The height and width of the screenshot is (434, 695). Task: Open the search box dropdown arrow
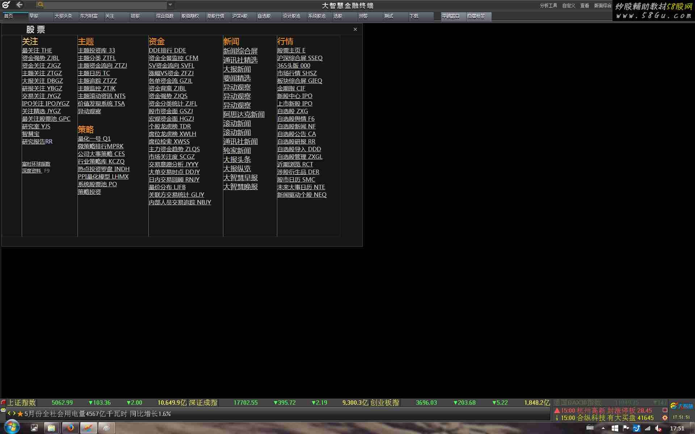(x=170, y=5)
